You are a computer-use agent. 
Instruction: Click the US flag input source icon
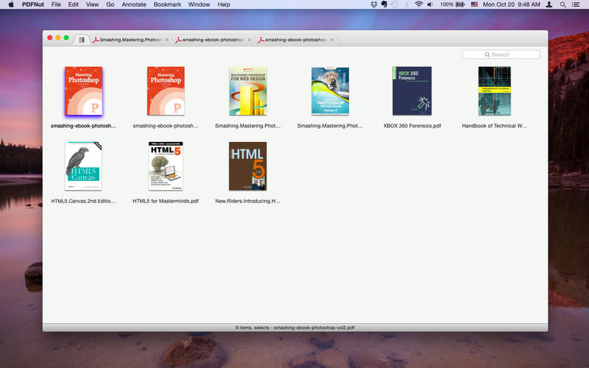(x=474, y=4)
